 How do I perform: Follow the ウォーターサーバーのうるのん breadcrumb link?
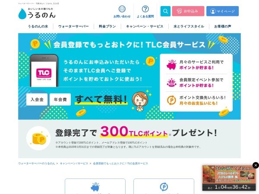pos(37,163)
